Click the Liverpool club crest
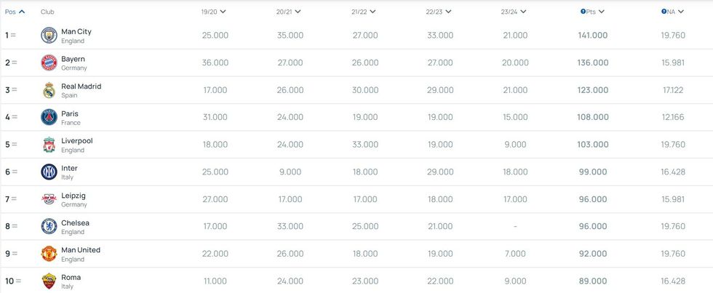The width and height of the screenshot is (713, 293). 49,145
